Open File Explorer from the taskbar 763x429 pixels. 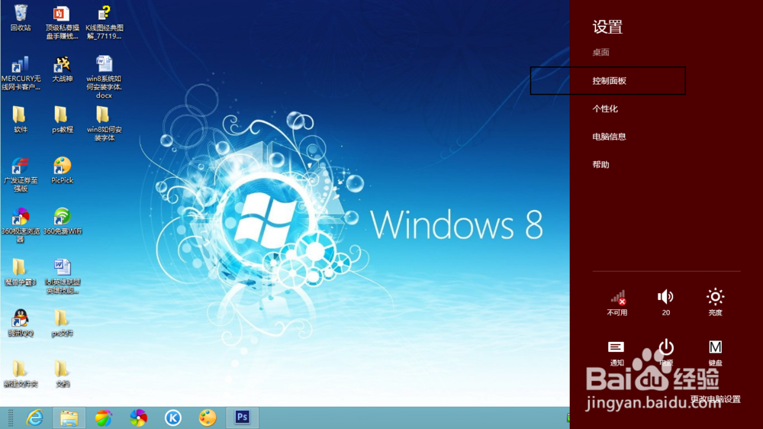(69, 418)
